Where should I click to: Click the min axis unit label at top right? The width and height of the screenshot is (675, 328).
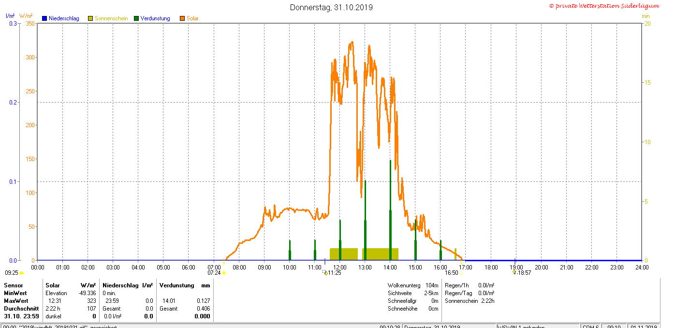(646, 16)
